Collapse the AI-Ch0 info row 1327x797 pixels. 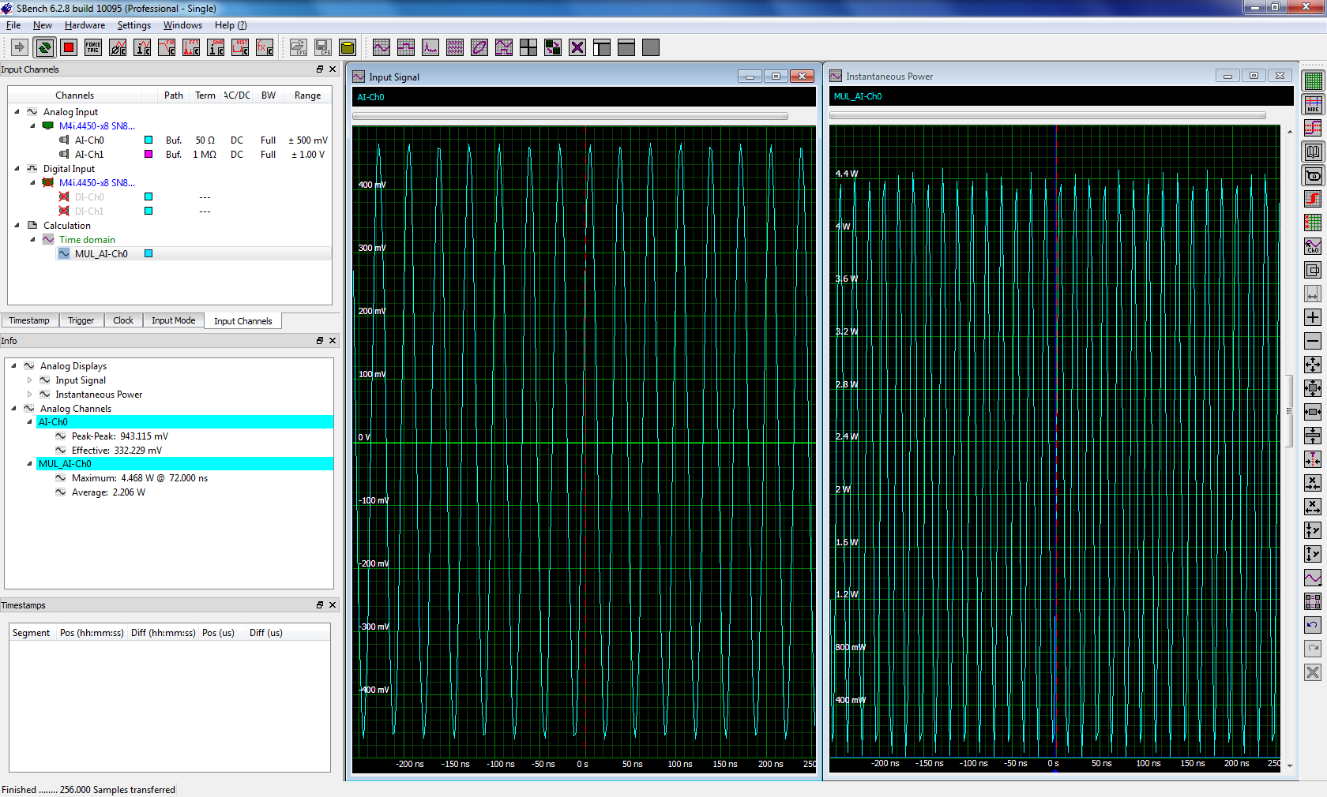pyautogui.click(x=30, y=422)
